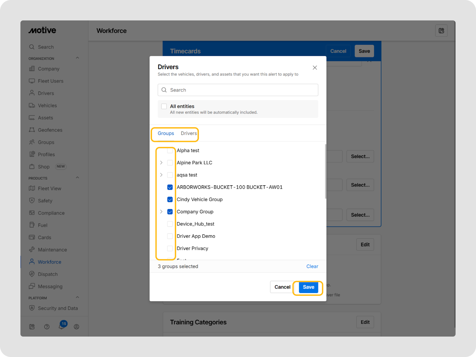Click the notifications bell icon
The image size is (476, 357).
click(x=61, y=327)
